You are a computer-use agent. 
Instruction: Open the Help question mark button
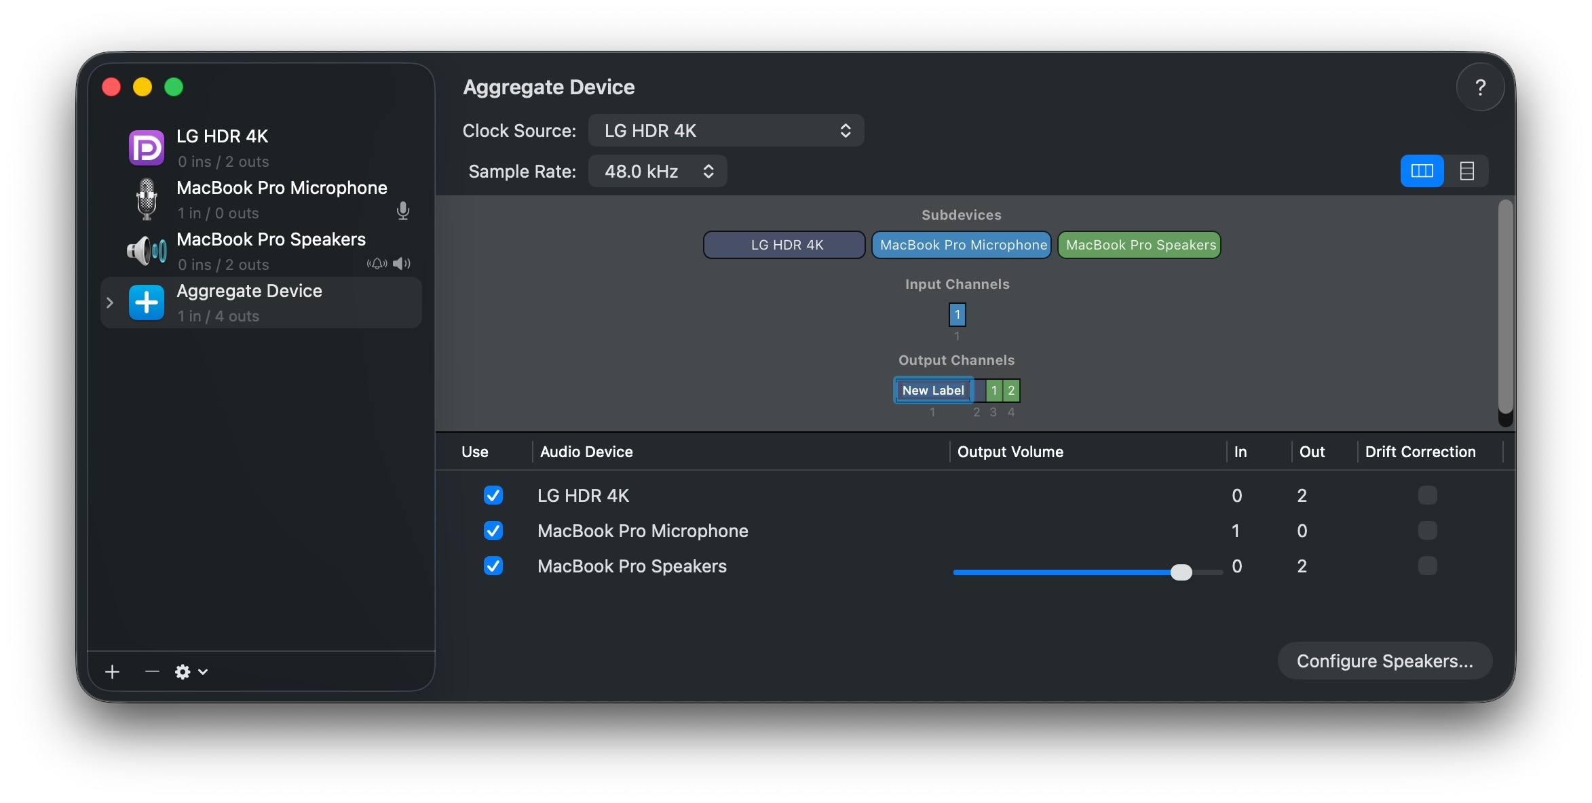coord(1481,87)
